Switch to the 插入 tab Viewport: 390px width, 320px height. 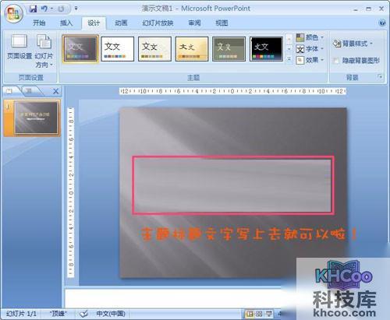(66, 23)
